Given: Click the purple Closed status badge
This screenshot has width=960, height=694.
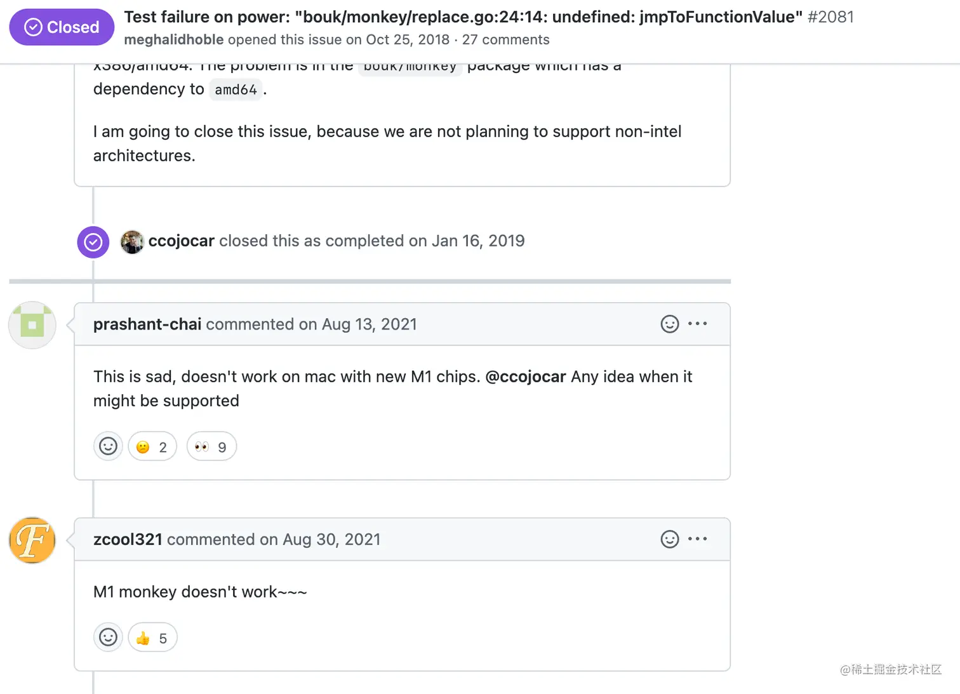Looking at the screenshot, I should coord(62,27).
